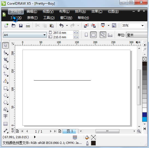149x148 pixels.
Task: Paste from clipboard
Action: pos(52,25)
